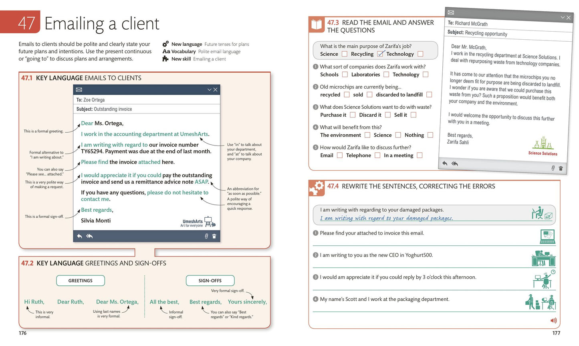Click the open book icon beside 47.3
The image size is (579, 346).
click(x=317, y=25)
